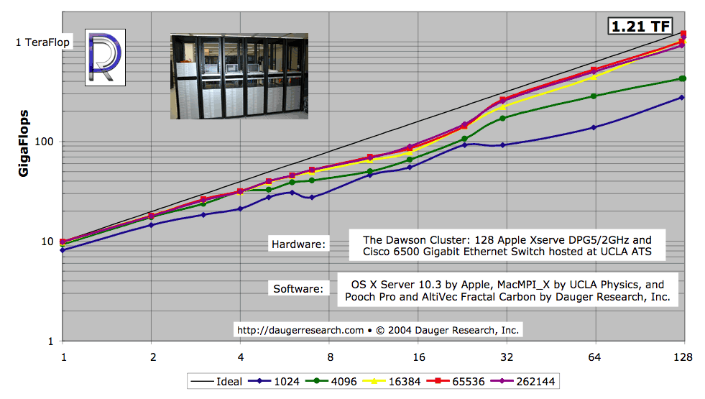Image resolution: width=705 pixels, height=399 pixels.
Task: Open the server rack cluster photo
Action: [239, 76]
